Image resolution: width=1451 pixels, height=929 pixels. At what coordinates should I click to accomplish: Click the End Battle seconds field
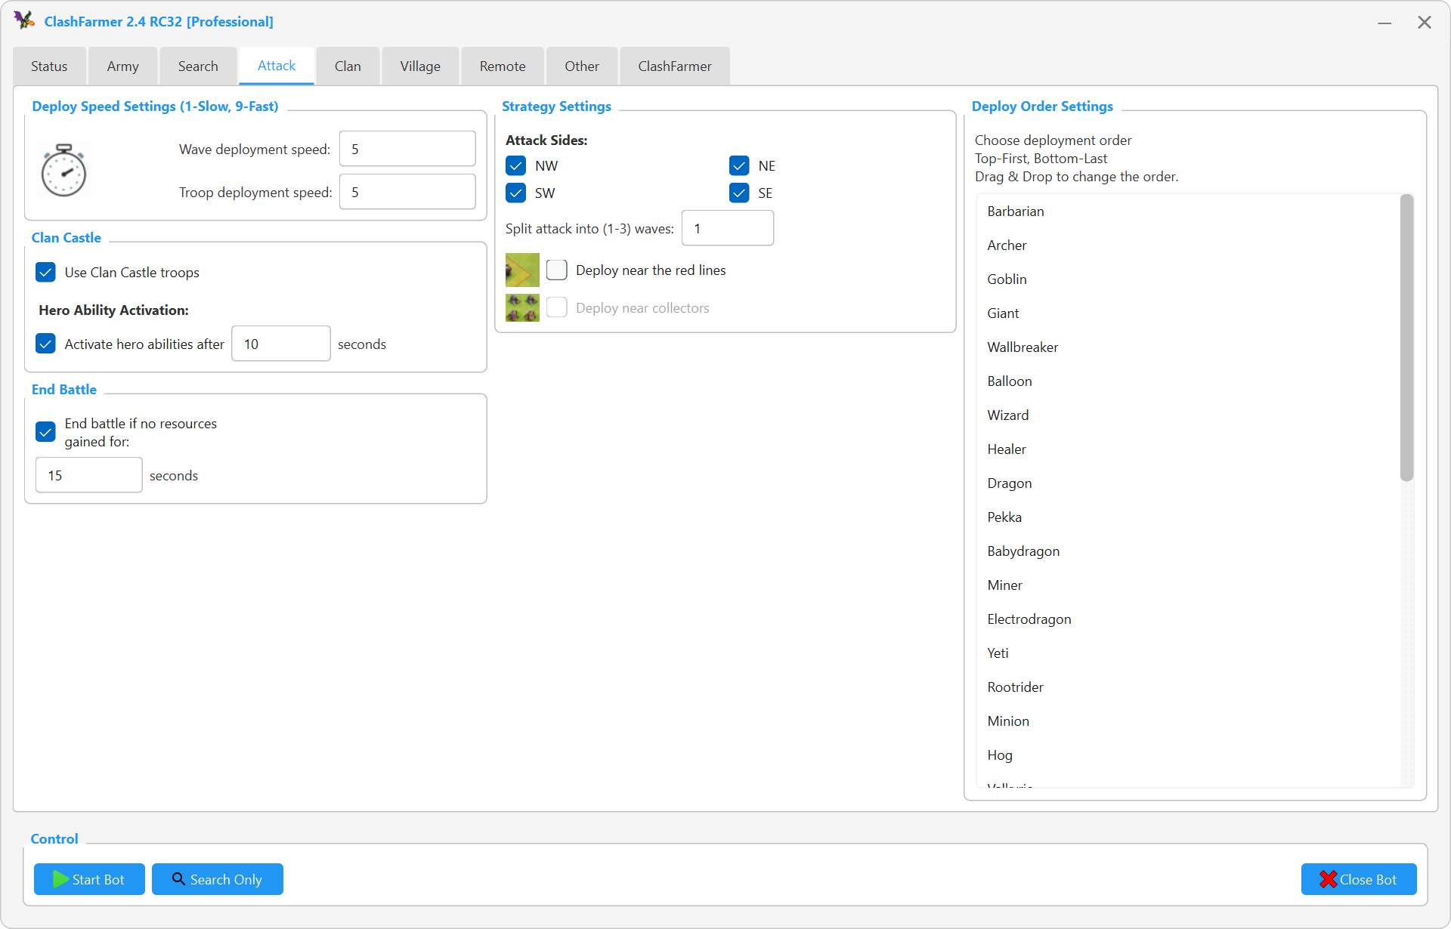click(x=89, y=475)
